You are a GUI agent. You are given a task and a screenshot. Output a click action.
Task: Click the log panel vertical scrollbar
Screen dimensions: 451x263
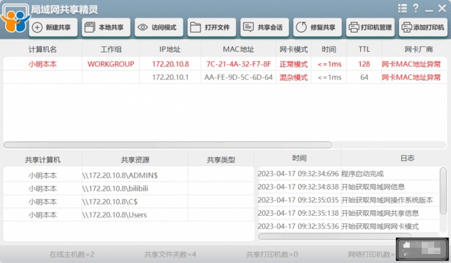(x=444, y=191)
